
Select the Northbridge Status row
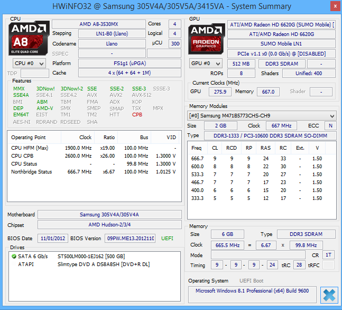pos(94,172)
